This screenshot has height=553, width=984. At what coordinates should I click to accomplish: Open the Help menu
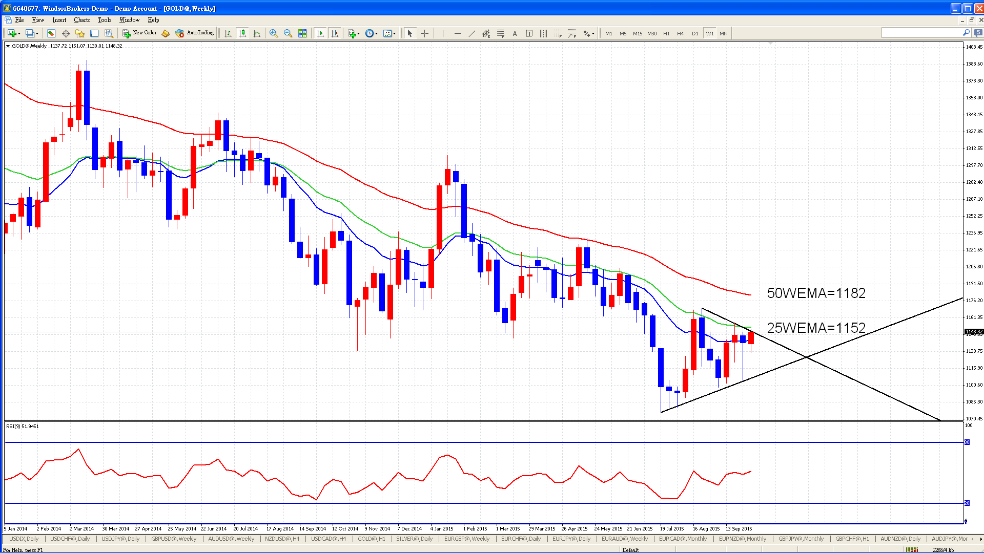153,20
